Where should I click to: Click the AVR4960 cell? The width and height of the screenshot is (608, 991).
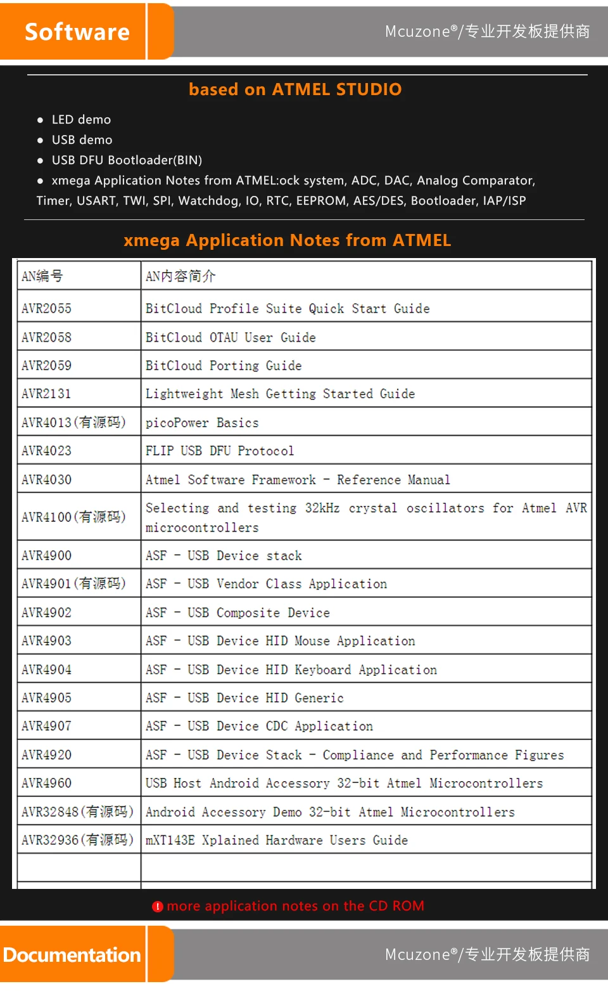click(79, 782)
